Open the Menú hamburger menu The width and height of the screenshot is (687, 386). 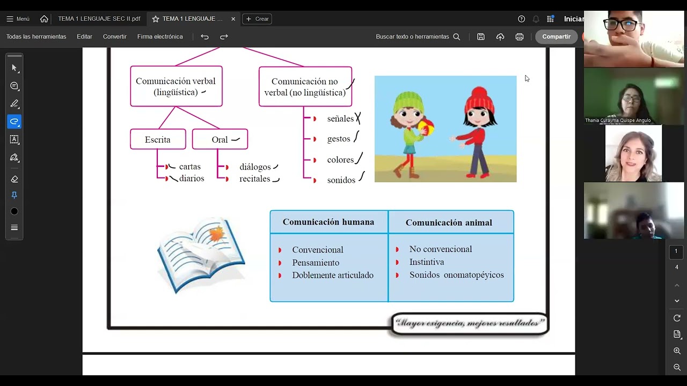pos(18,19)
